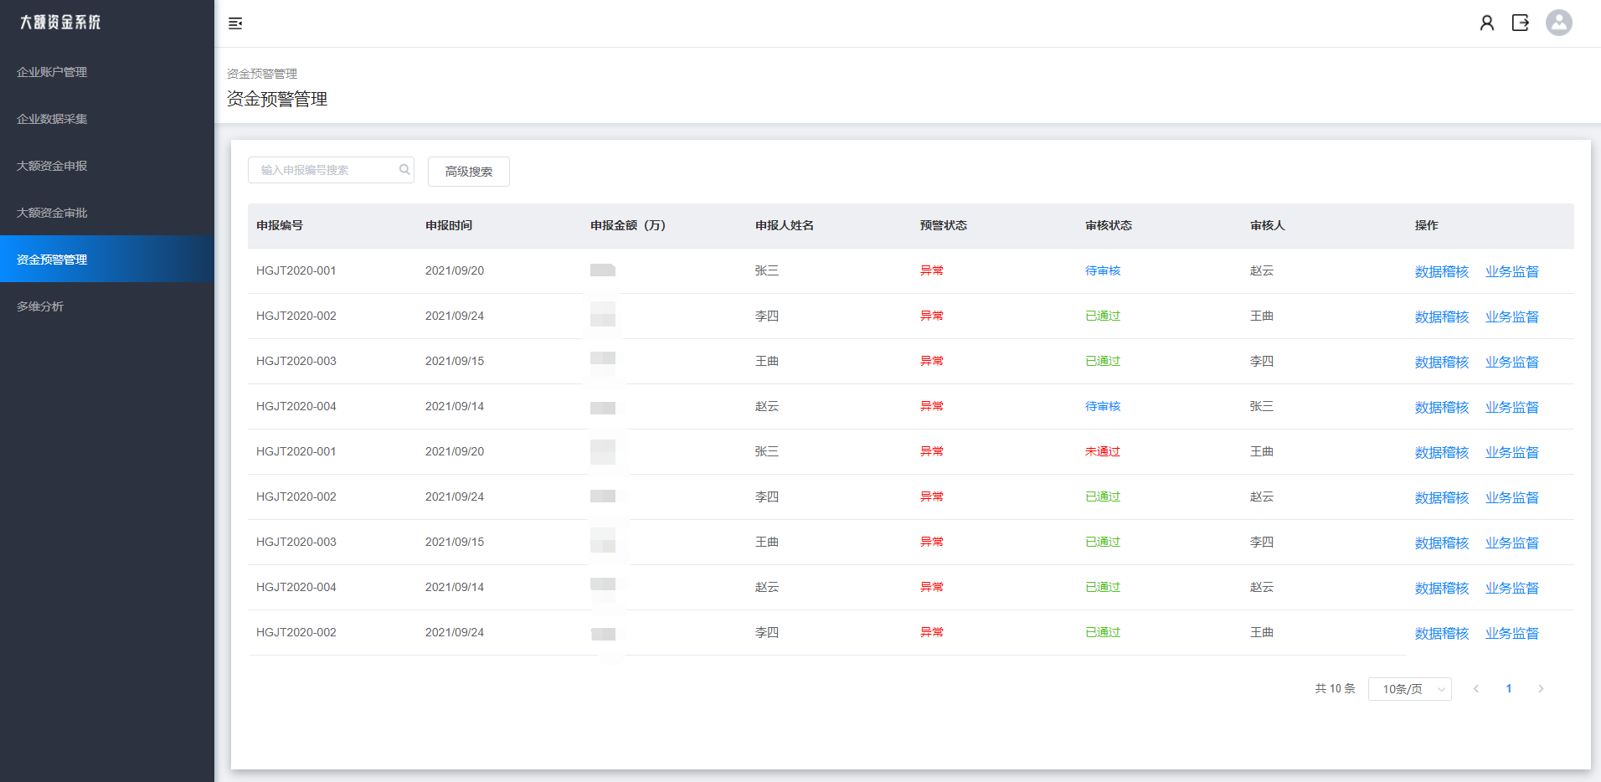1601x782 pixels.
Task: Click 业务监督 for 赵云 row reviewed by 赵云
Action: point(1512,588)
